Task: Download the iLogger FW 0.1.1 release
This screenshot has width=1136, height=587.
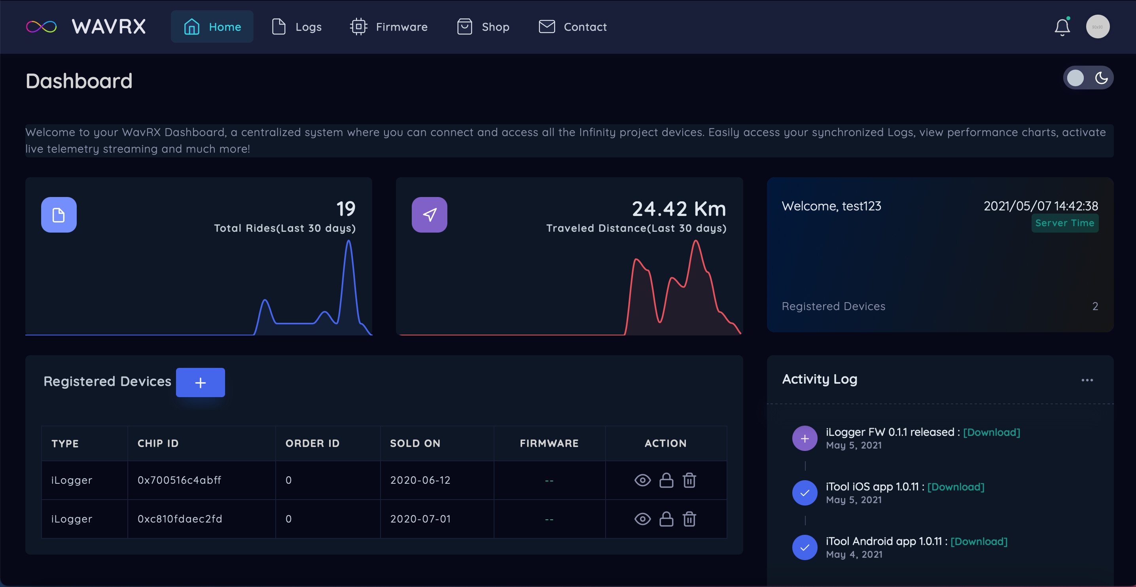Action: click(x=991, y=432)
